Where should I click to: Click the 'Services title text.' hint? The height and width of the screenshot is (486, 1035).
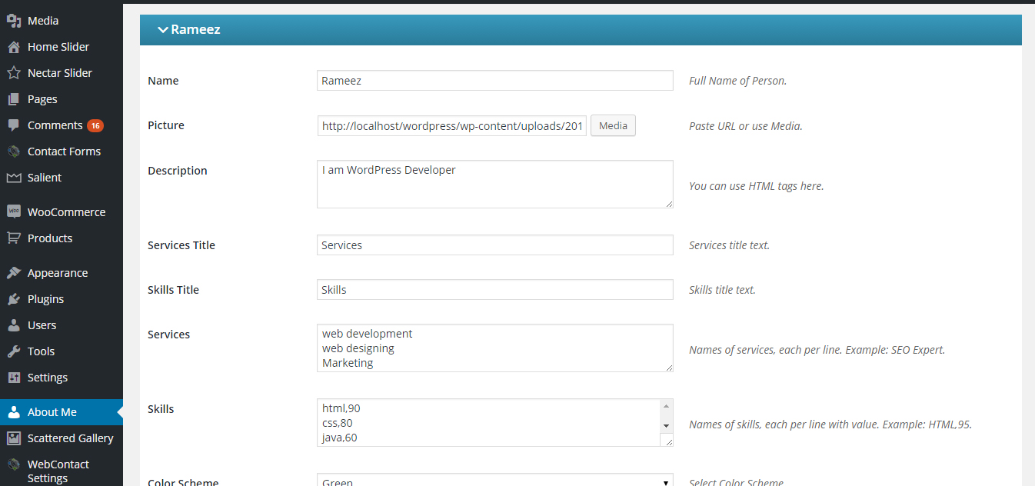click(x=730, y=245)
